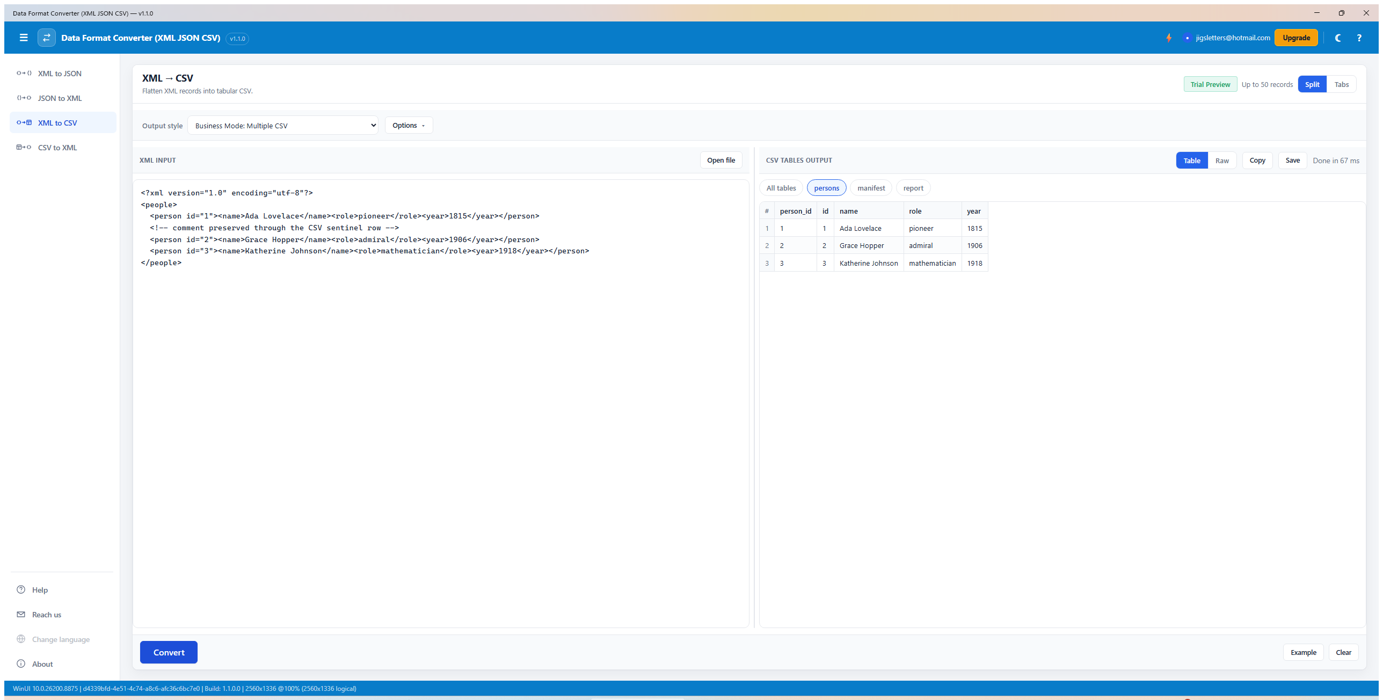This screenshot has width=1383, height=700.
Task: Click the Done in 67 ms status
Action: click(1336, 161)
